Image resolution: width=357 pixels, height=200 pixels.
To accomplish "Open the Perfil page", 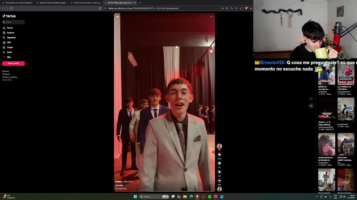I will (8, 52).
